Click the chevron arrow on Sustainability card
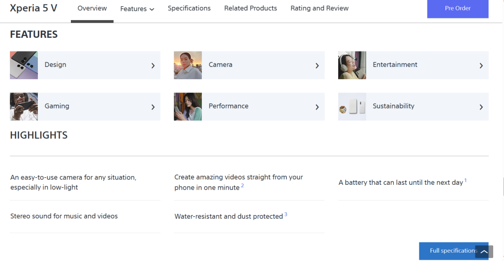 point(481,107)
